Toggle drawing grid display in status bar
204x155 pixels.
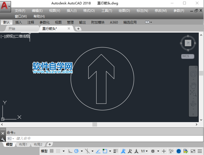pos(52,151)
